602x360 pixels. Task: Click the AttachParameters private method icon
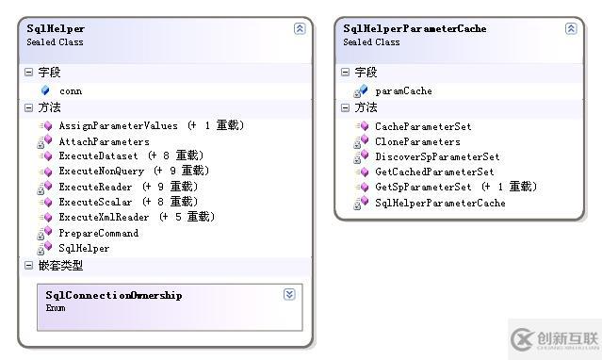pyautogui.click(x=44, y=141)
